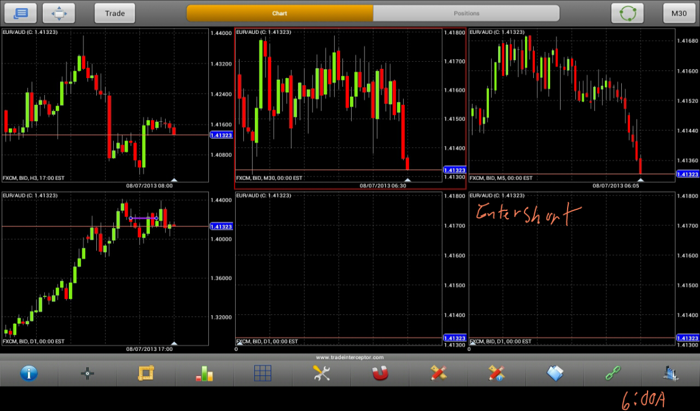Click the '08/07/2013 06:30' date label
Viewport: 700px width, 411px height.
click(x=383, y=185)
